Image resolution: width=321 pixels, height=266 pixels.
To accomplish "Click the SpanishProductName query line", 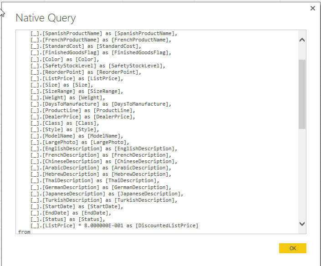I will click(104, 33).
